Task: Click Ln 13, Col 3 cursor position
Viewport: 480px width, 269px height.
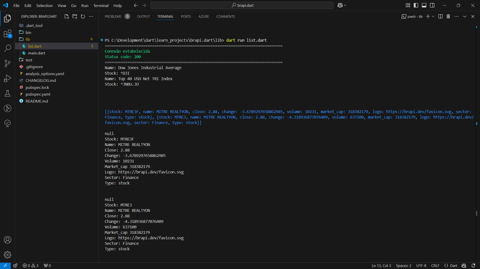Action: click(381, 266)
